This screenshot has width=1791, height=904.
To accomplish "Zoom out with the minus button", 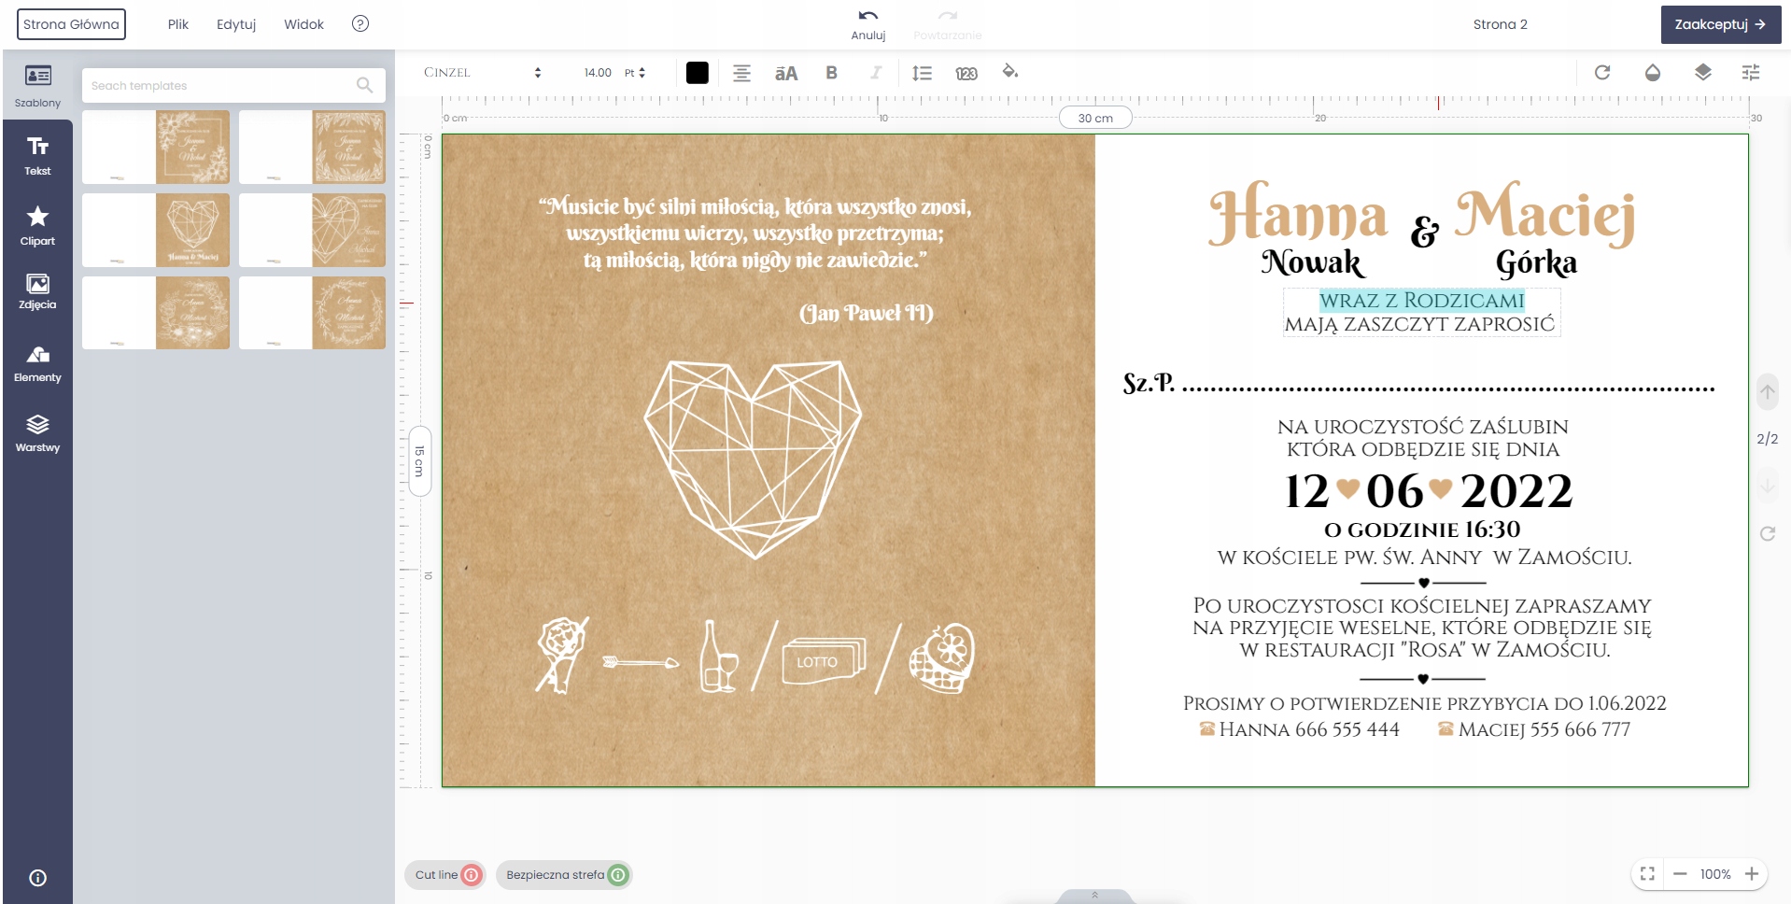I will click(1680, 874).
